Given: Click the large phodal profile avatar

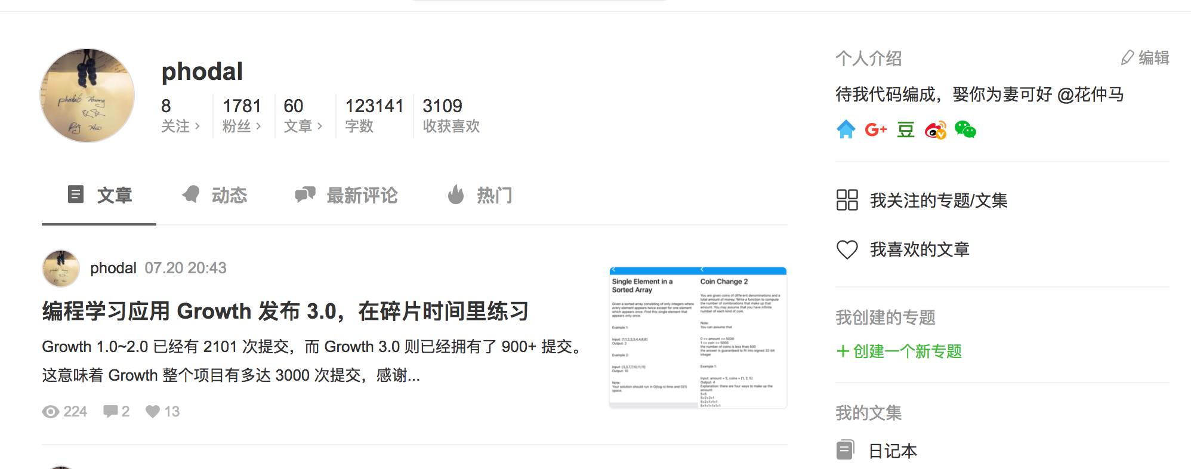Looking at the screenshot, I should click(x=87, y=95).
